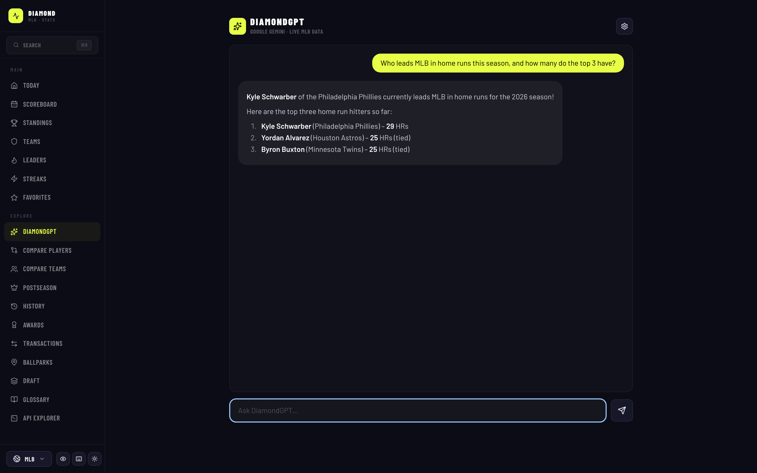The height and width of the screenshot is (473, 757).
Task: Click the 'GOOGLE GEMINI · LIVE MLB DATA' subtitle
Action: [x=287, y=32]
